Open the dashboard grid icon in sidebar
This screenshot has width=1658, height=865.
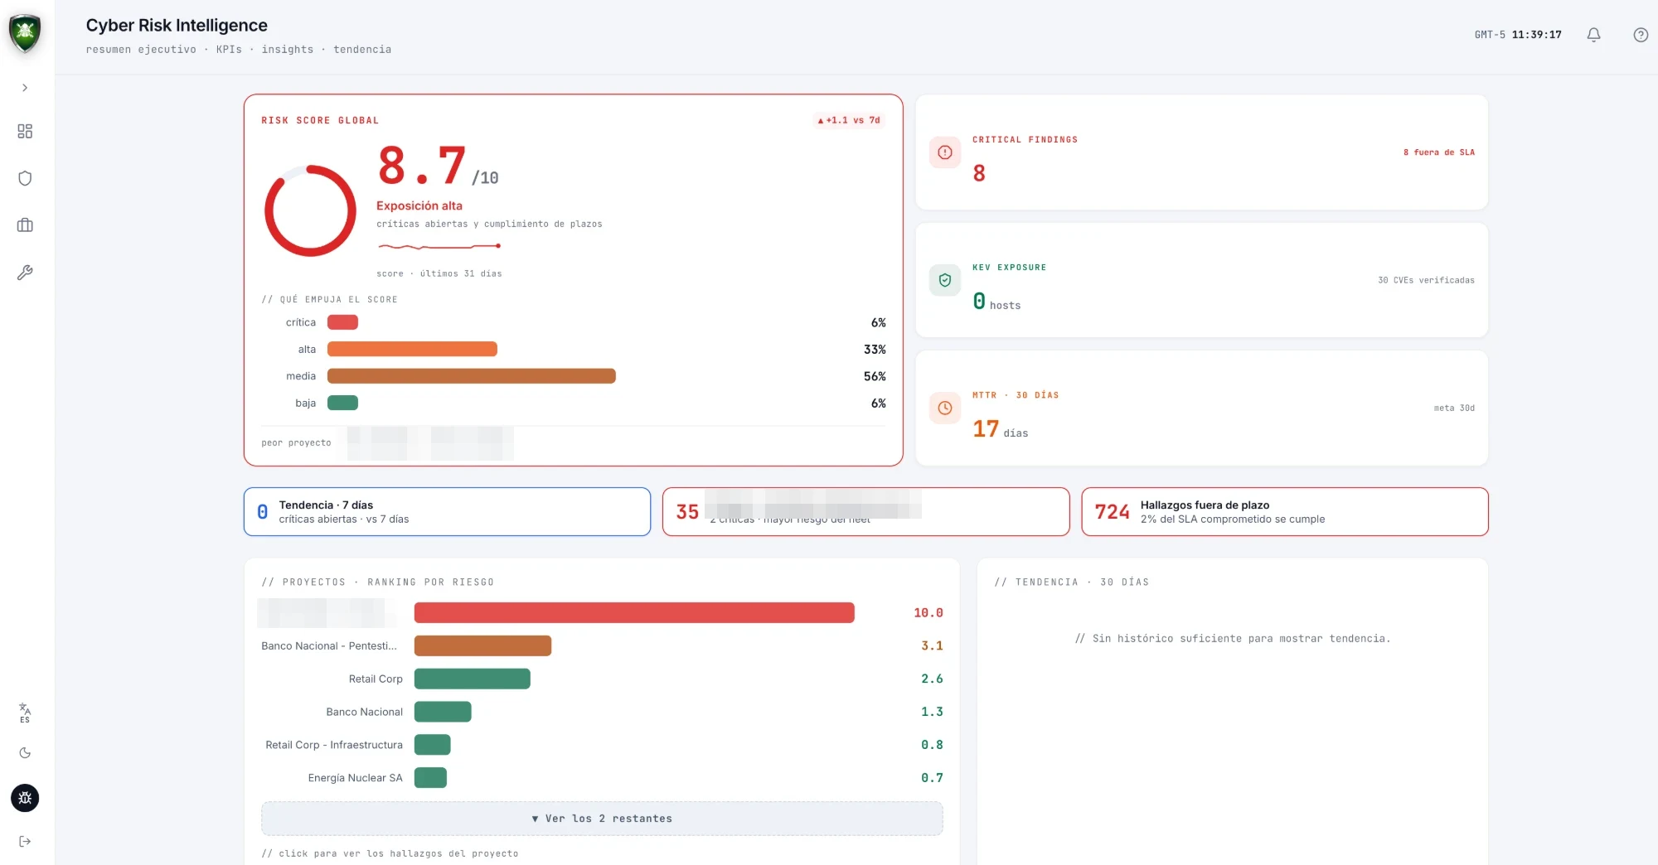click(25, 132)
